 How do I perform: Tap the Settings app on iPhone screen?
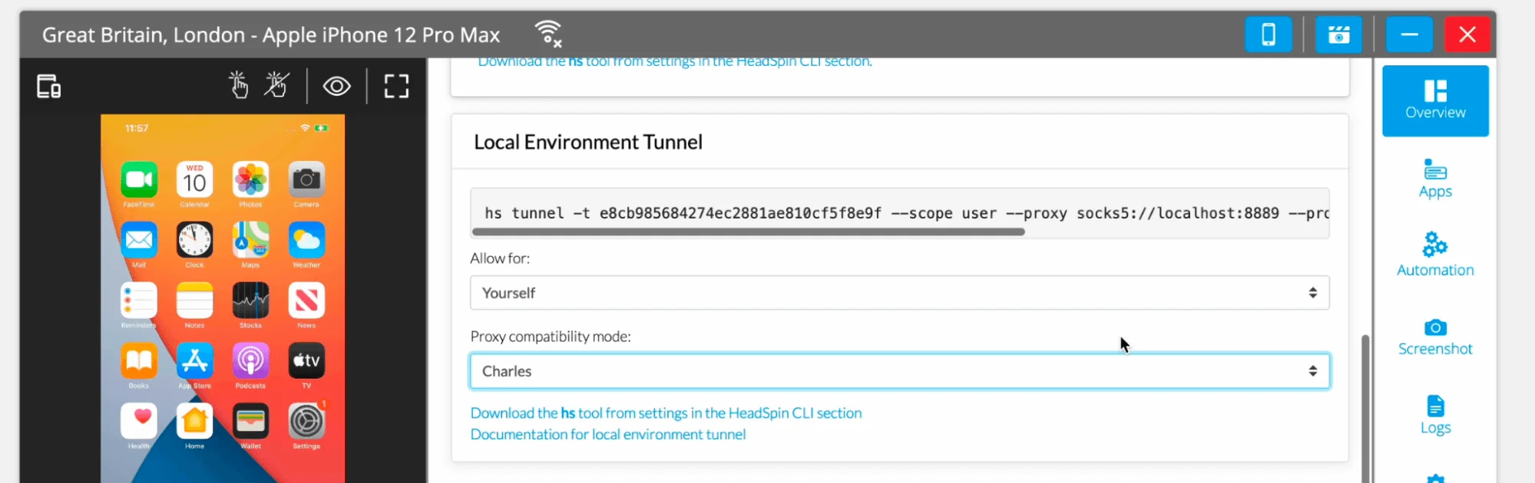pos(306,422)
